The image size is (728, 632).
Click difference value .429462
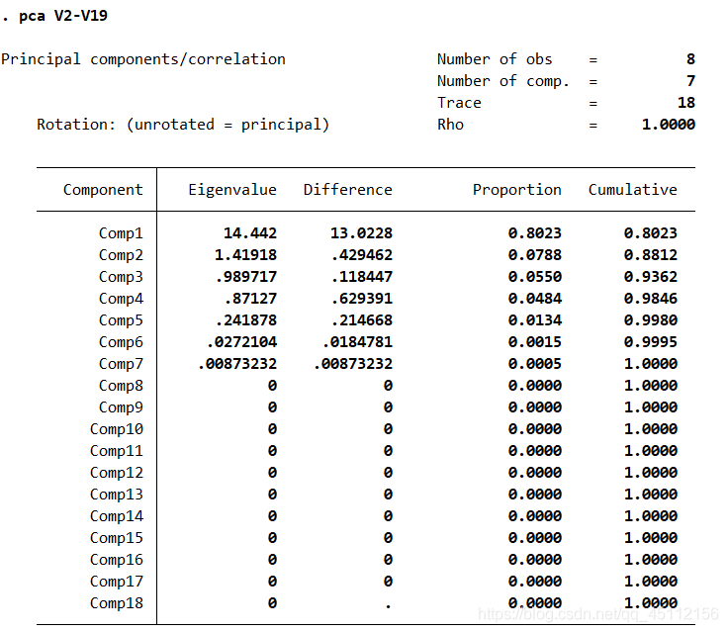[x=362, y=255]
